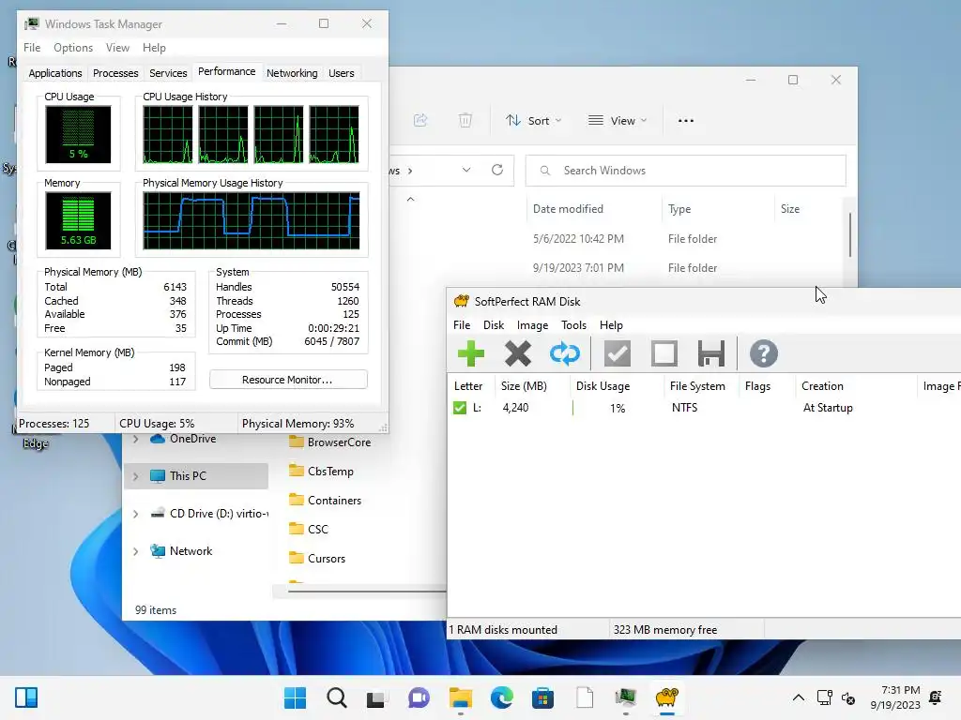Image resolution: width=961 pixels, height=720 pixels.
Task: Open RAM Disk Disk menu
Action: pyautogui.click(x=494, y=325)
